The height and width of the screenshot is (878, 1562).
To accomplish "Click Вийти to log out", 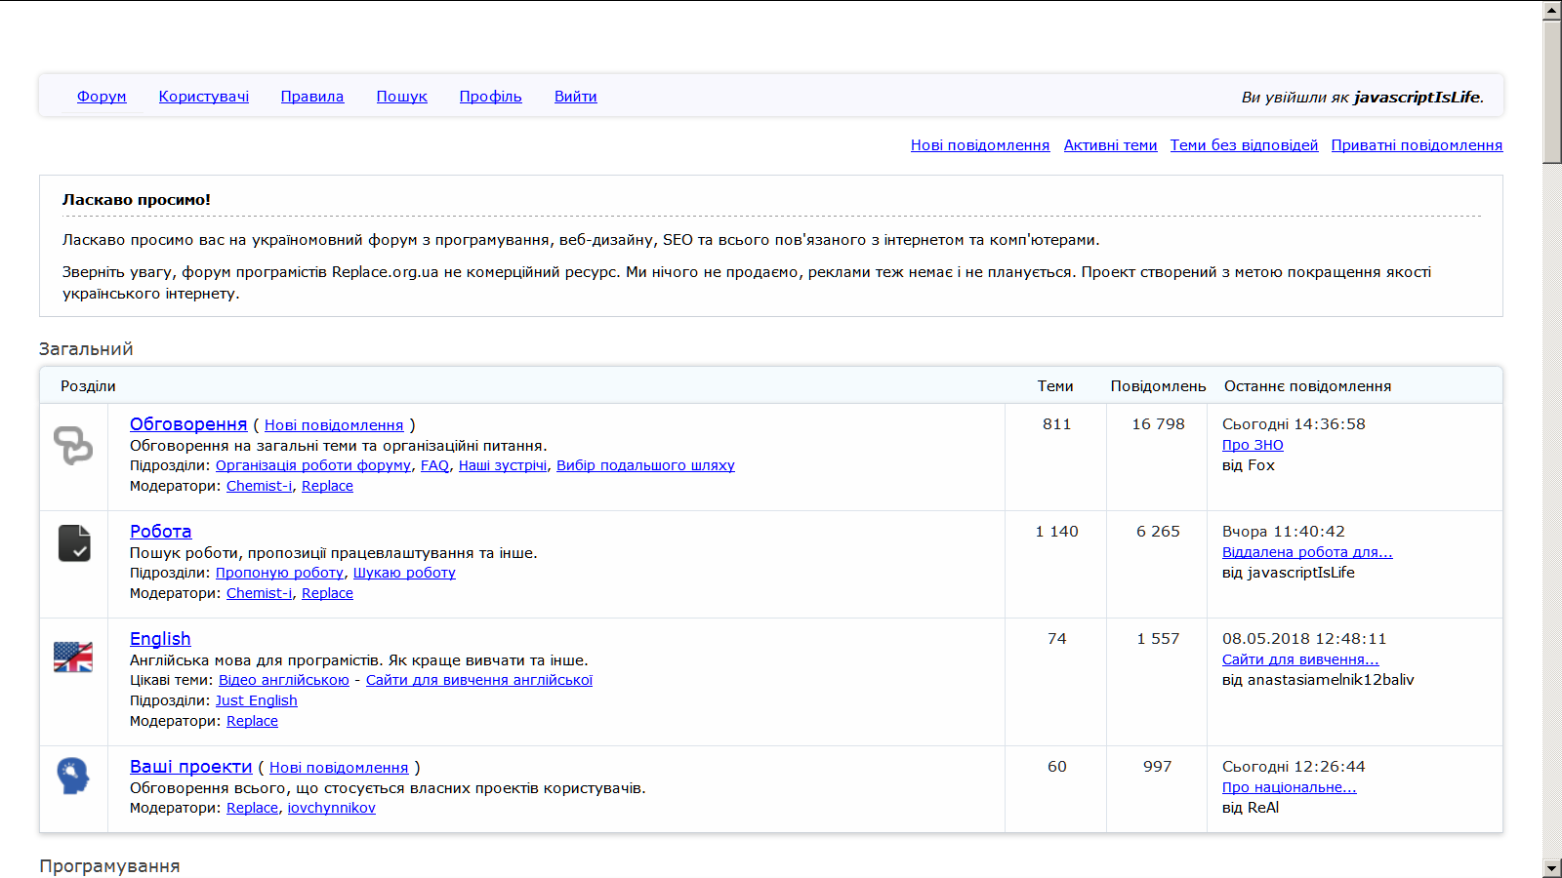I will [x=575, y=97].
